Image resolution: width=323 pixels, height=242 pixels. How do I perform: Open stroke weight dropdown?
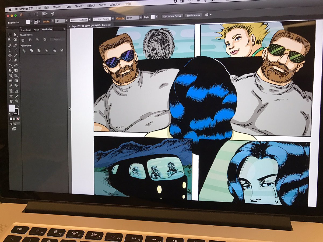[x=66, y=21]
